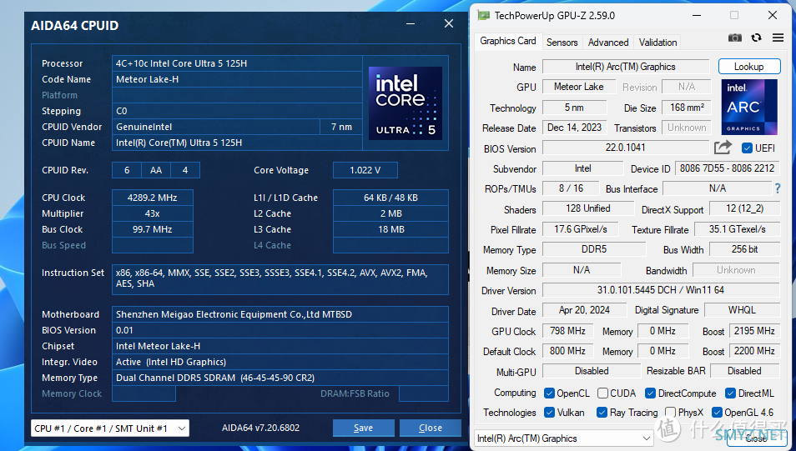The height and width of the screenshot is (451, 796).
Task: Click the GPU Clock 798 MHz value
Action: point(567,331)
